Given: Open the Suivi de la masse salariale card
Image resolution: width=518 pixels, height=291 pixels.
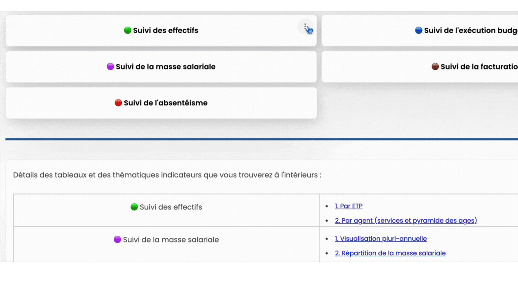Looking at the screenshot, I should (x=161, y=67).
